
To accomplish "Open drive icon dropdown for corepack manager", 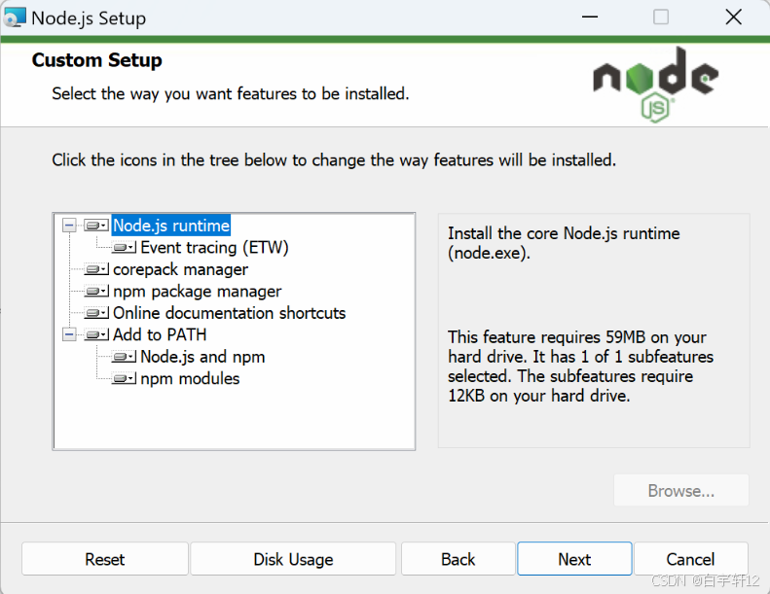I will [x=96, y=269].
